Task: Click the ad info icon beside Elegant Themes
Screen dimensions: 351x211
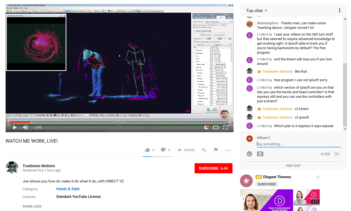Action: 318,177
